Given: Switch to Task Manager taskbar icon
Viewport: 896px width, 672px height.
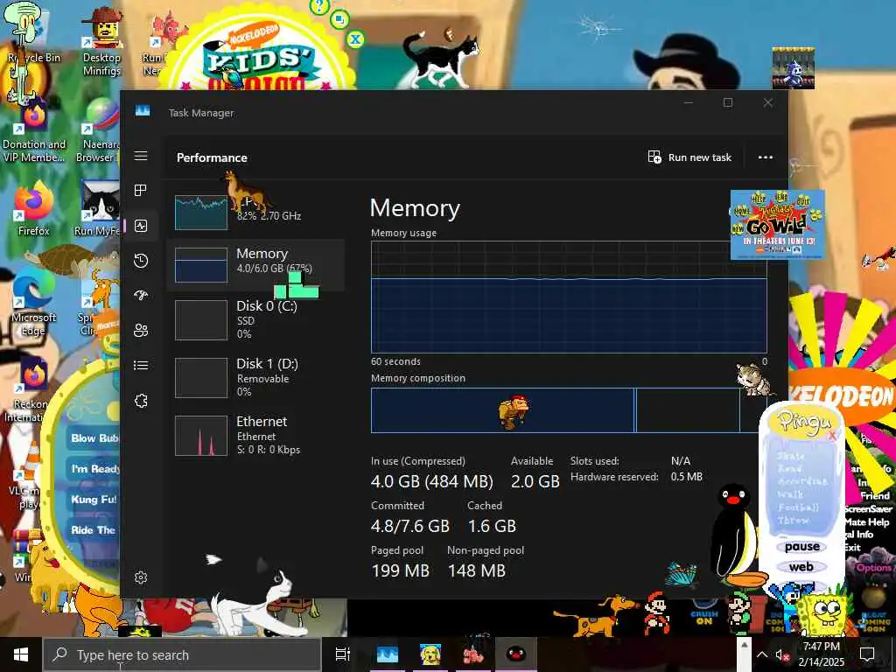Looking at the screenshot, I should 388,654.
